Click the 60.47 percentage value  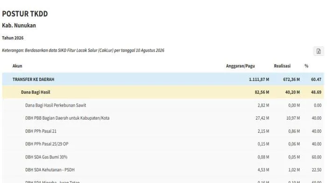(x=316, y=80)
